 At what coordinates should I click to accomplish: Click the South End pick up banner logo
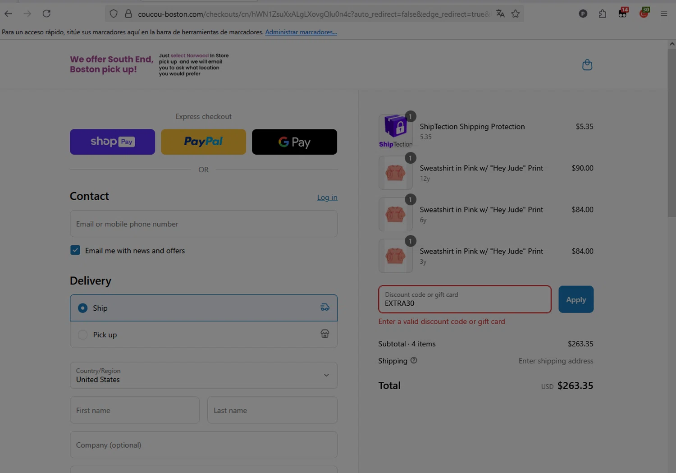tap(149, 64)
